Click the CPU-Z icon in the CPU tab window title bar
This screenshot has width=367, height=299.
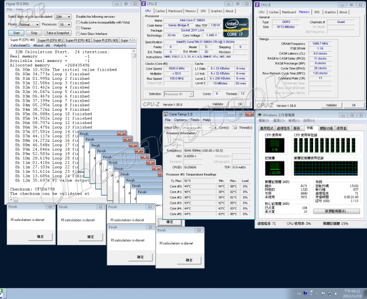click(x=144, y=4)
